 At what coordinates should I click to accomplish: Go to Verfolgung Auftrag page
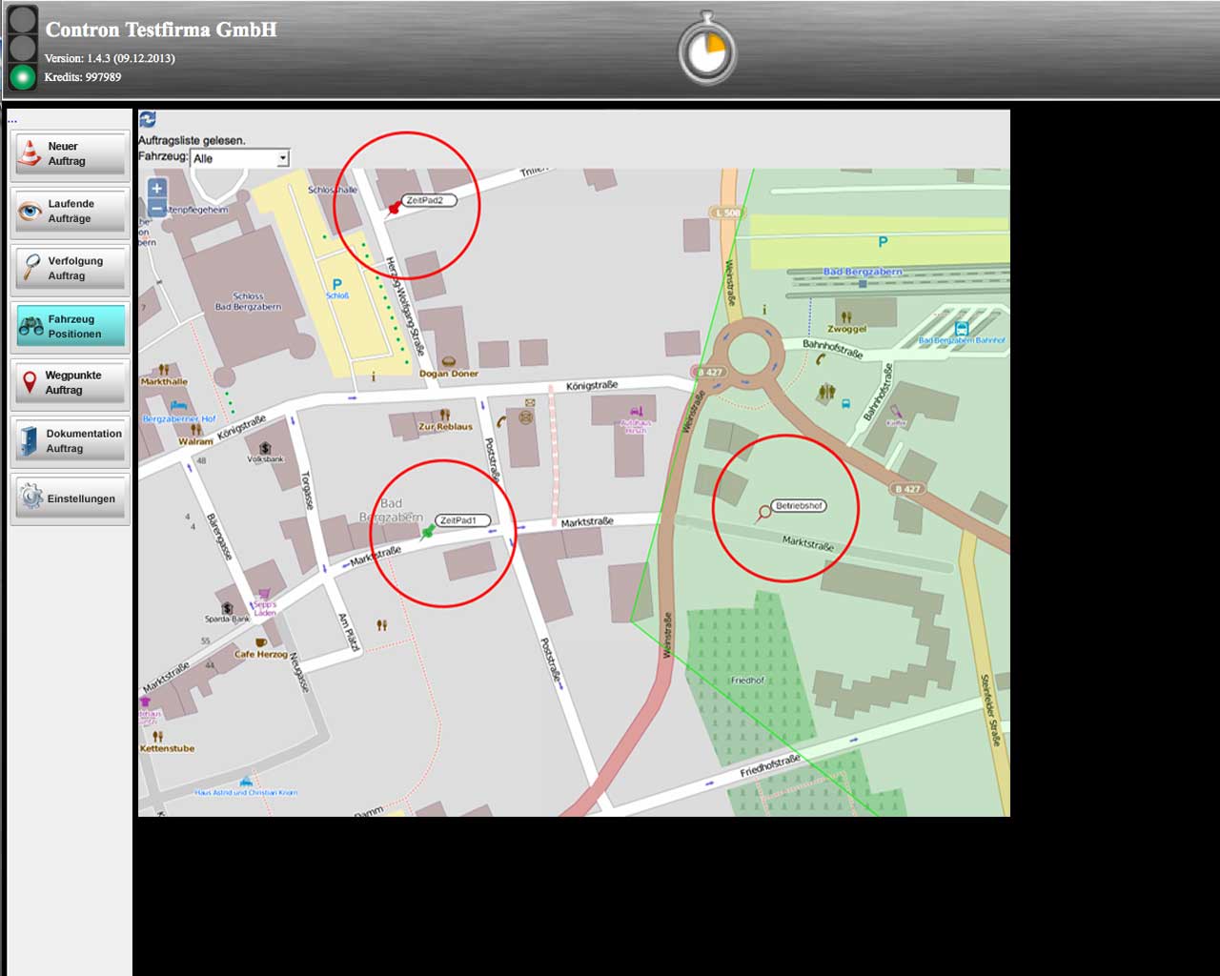pos(70,269)
